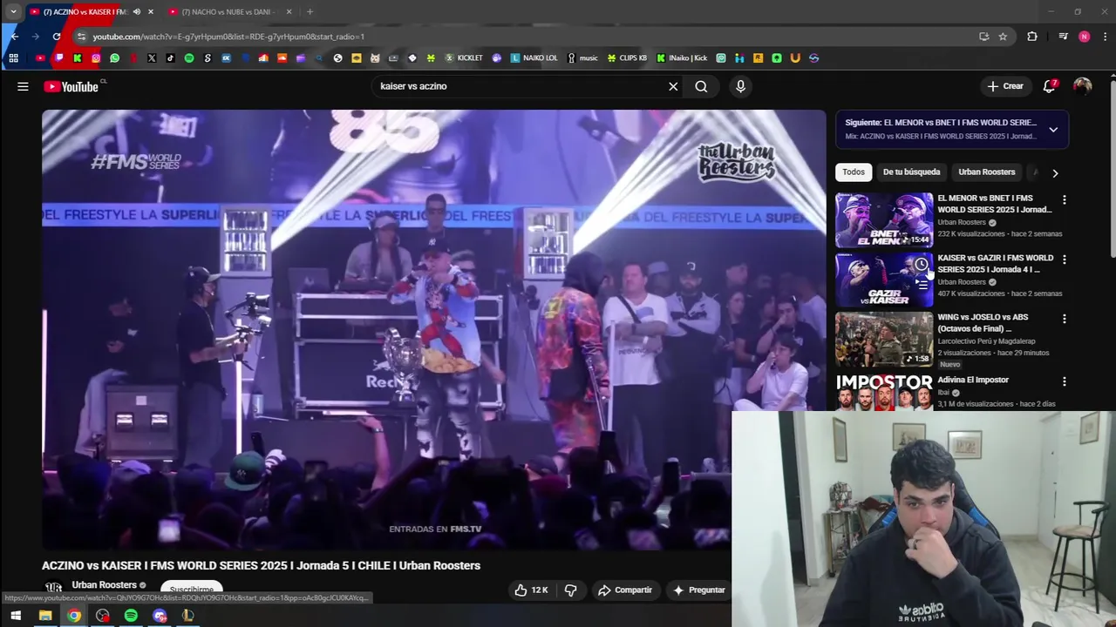Screen dimensions: 1116x627
Task: Open options for WING vs JOSELO video
Action: pos(1064,319)
